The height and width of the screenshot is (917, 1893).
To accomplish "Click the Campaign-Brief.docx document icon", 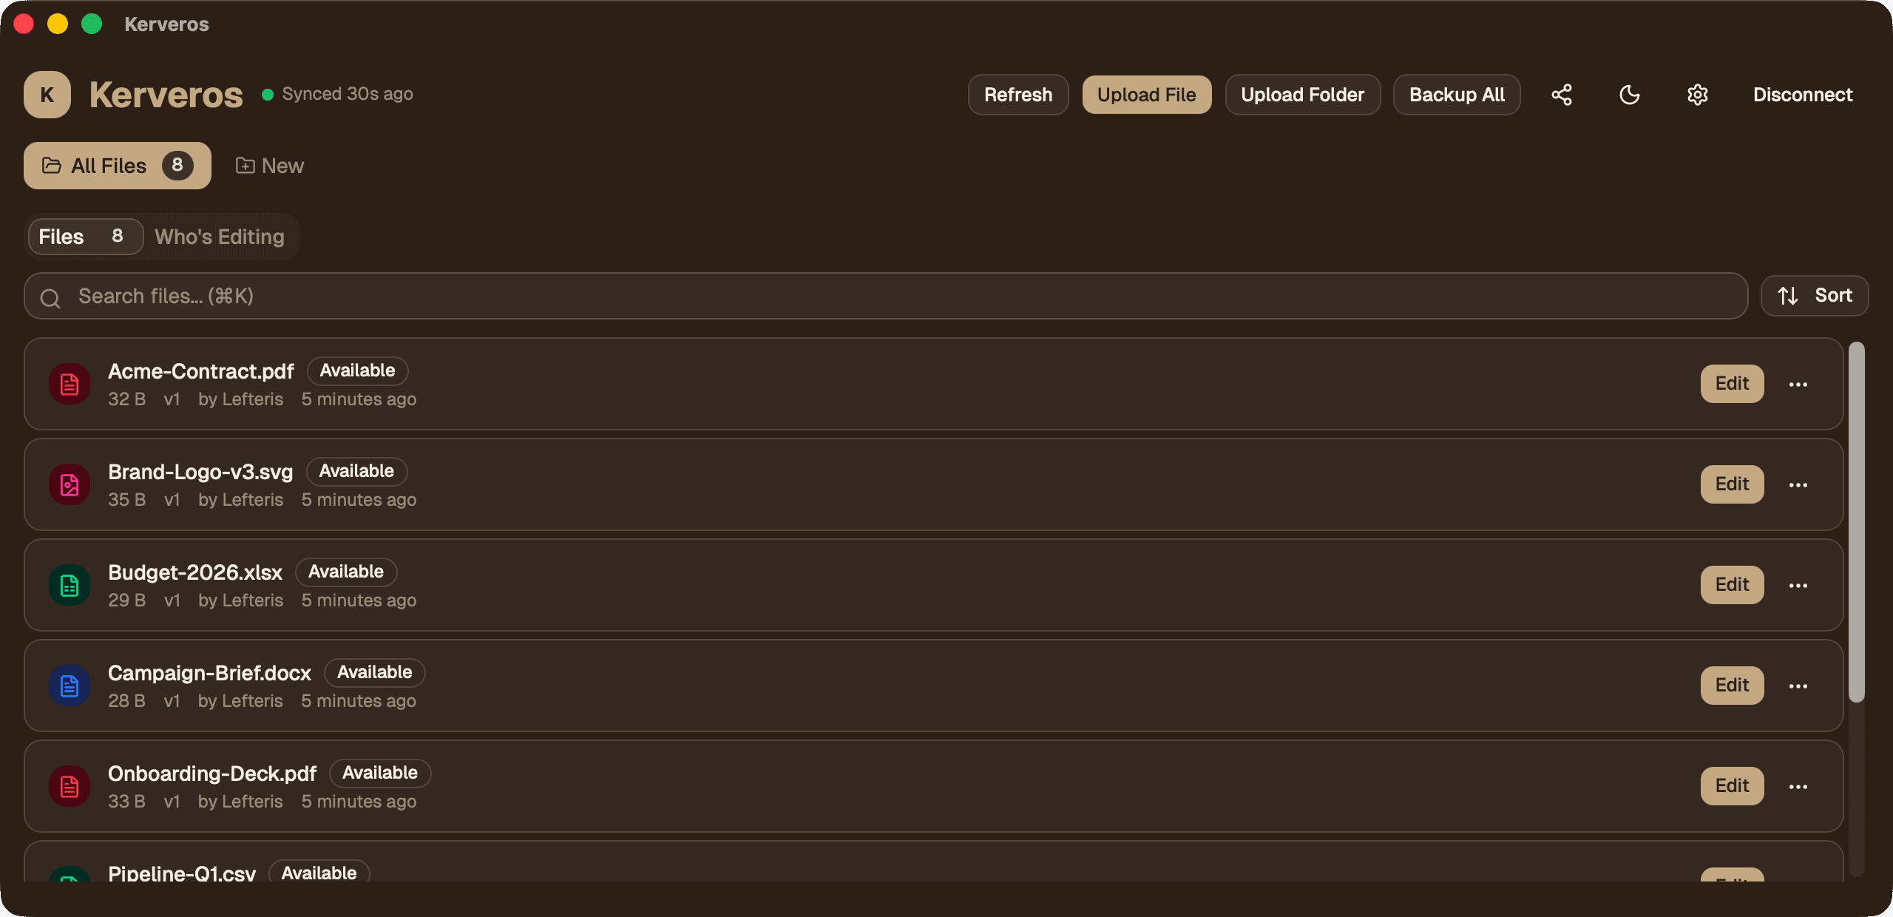I will [x=70, y=686].
